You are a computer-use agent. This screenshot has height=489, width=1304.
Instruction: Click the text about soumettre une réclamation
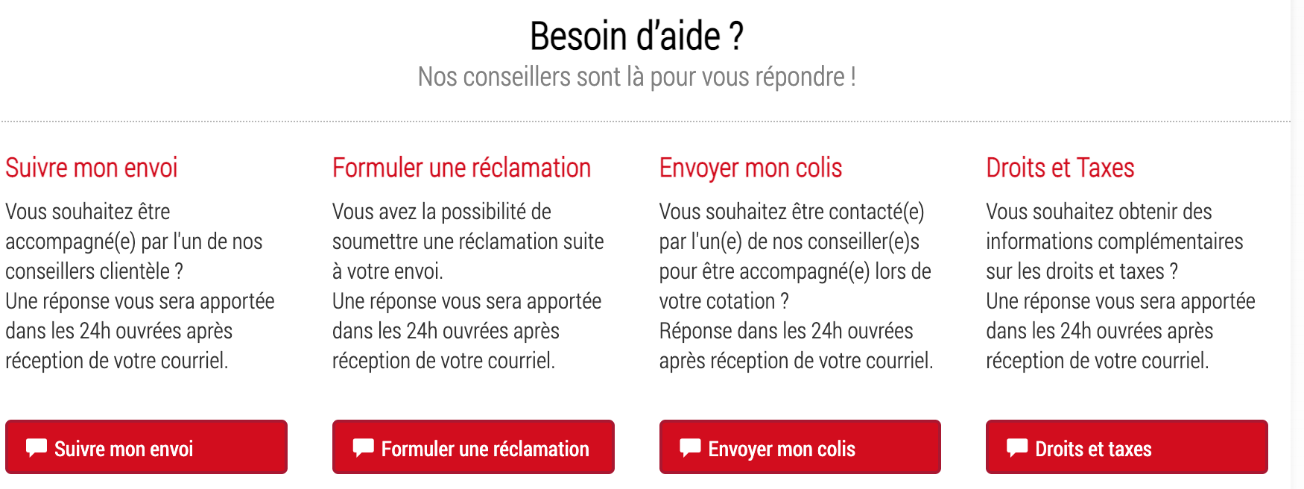[467, 242]
